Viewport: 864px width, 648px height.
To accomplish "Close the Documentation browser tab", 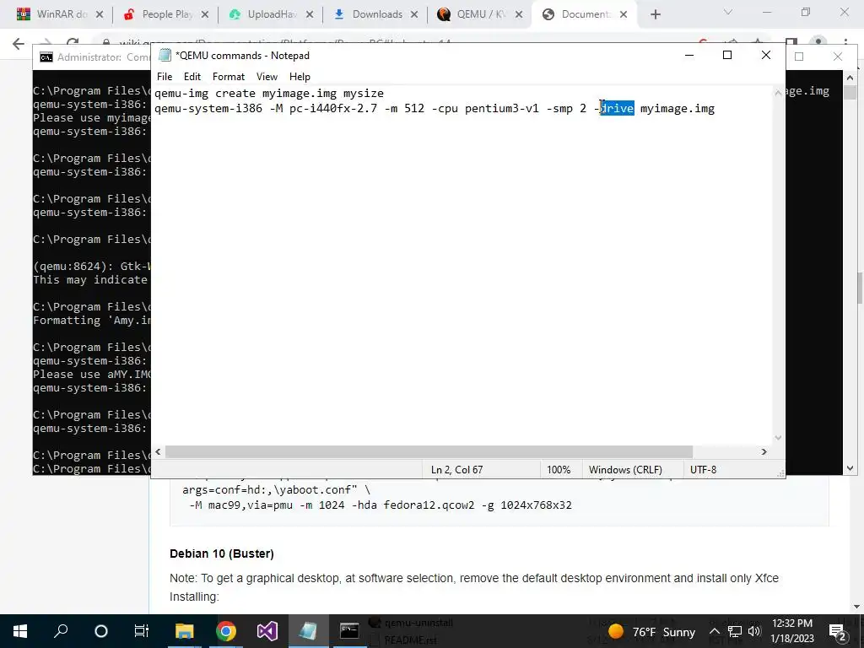I will [x=624, y=15].
